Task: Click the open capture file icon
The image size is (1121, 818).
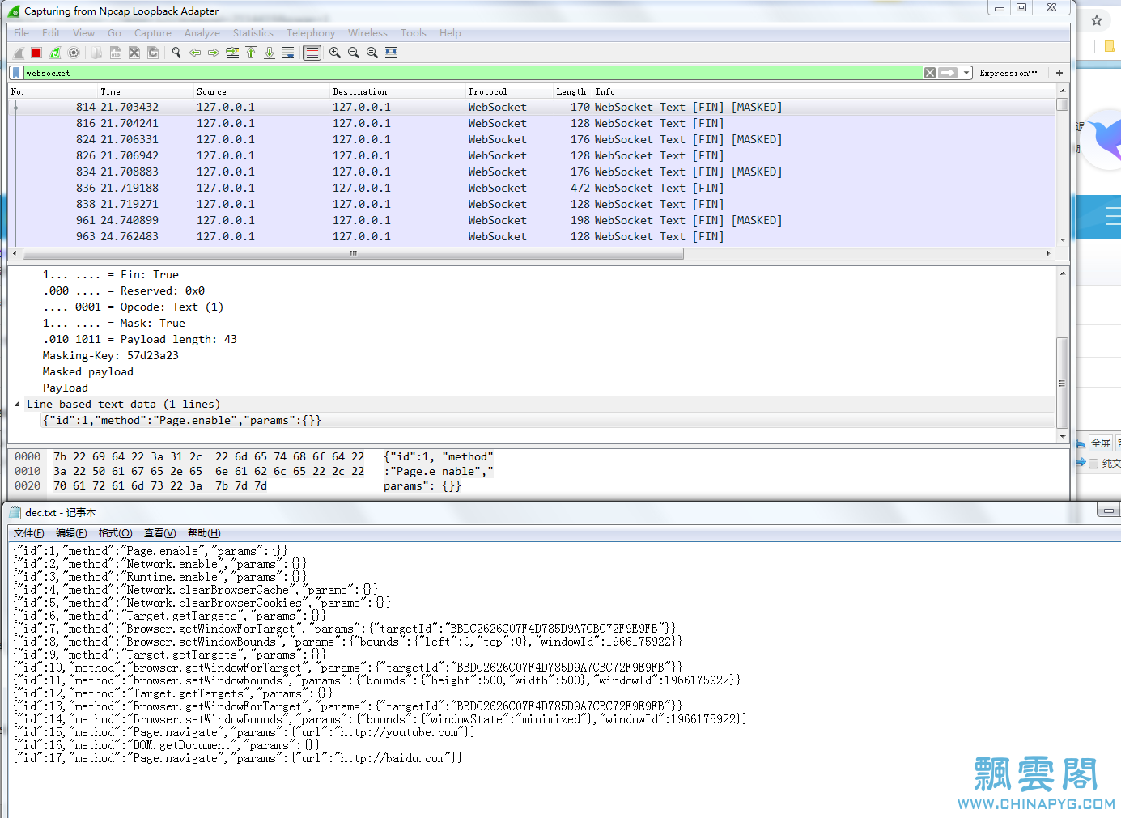Action: coord(97,53)
